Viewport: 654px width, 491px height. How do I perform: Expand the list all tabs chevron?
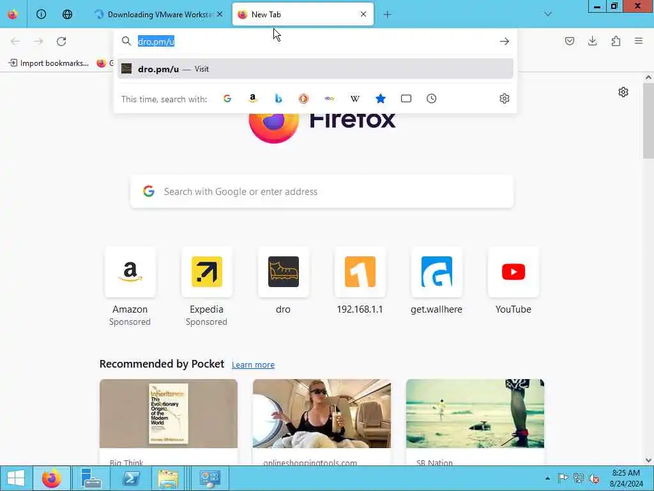(x=547, y=14)
